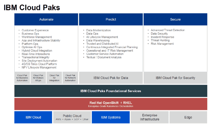Image resolution: width=211 pixels, height=124 pixels.
Task: Click Business Ops bullet
Action: pyautogui.click(x=30, y=34)
